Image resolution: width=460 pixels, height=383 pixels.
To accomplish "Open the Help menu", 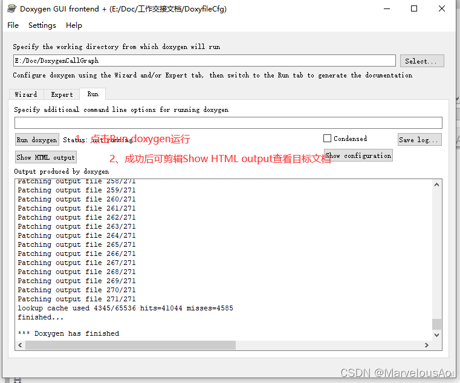I will click(x=74, y=25).
